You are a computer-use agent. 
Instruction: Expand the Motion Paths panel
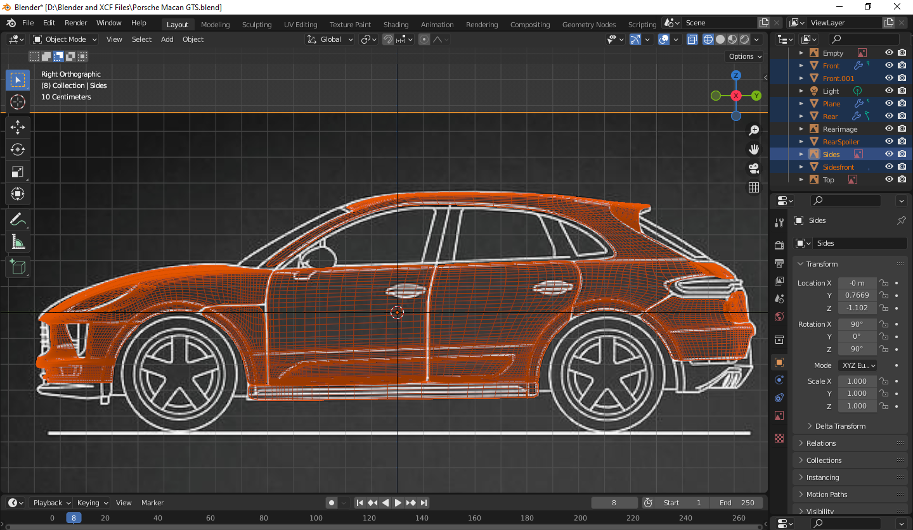click(851, 495)
